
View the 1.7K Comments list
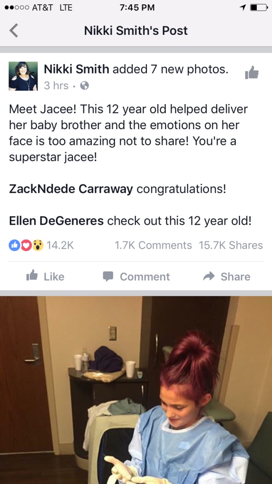pos(153,245)
